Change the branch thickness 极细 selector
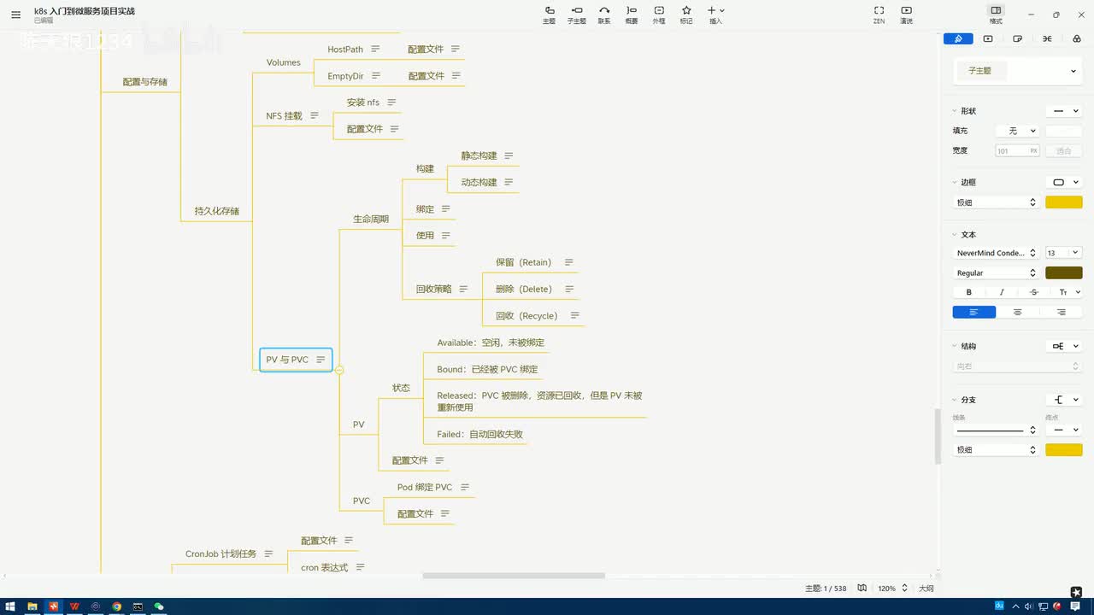 click(x=996, y=449)
